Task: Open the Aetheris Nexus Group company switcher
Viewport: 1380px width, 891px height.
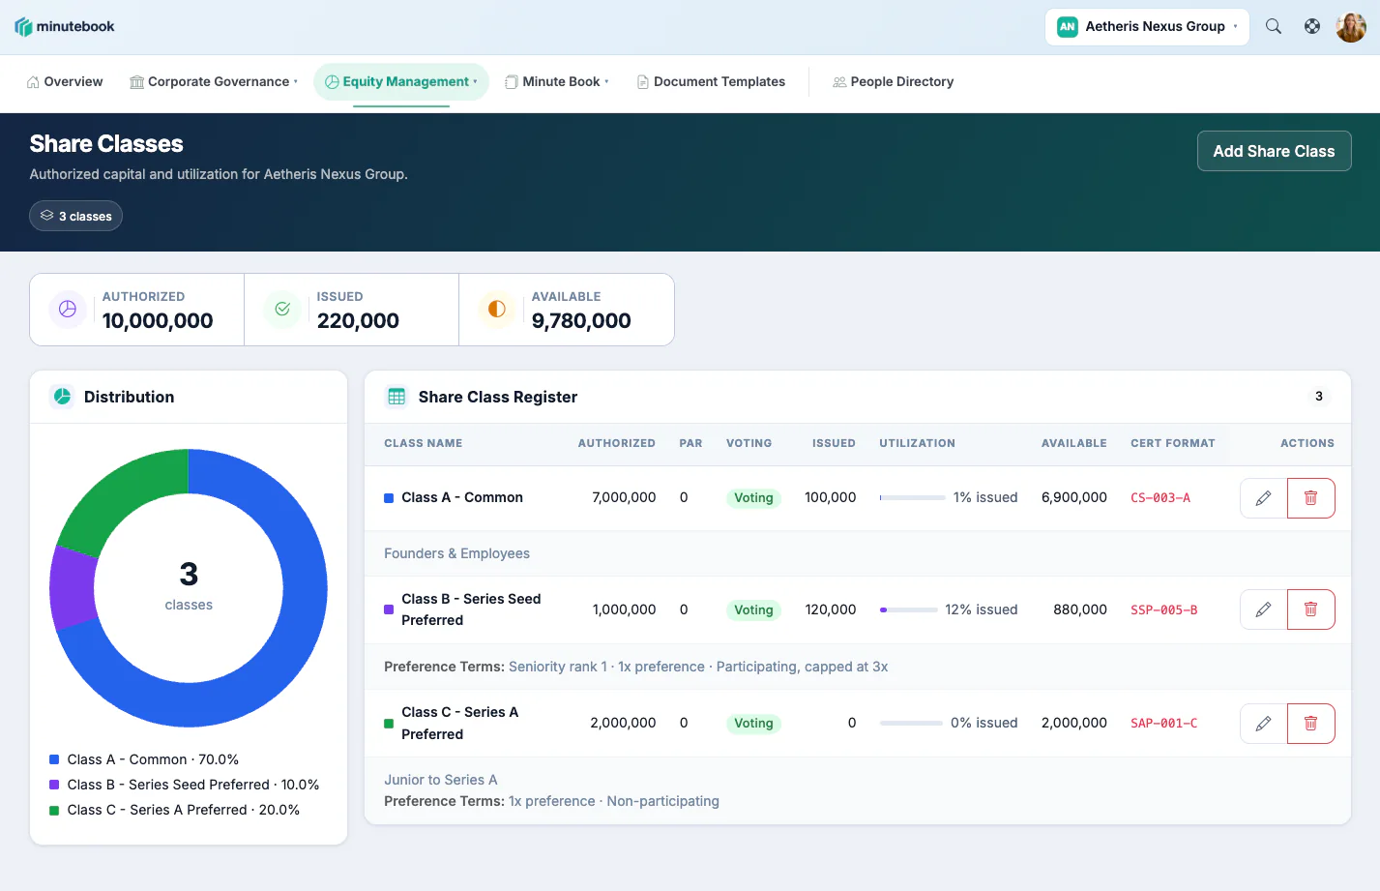Action: (x=1147, y=27)
